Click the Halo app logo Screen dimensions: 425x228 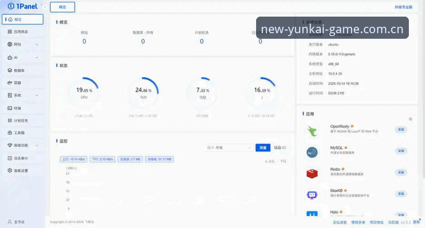312,214
